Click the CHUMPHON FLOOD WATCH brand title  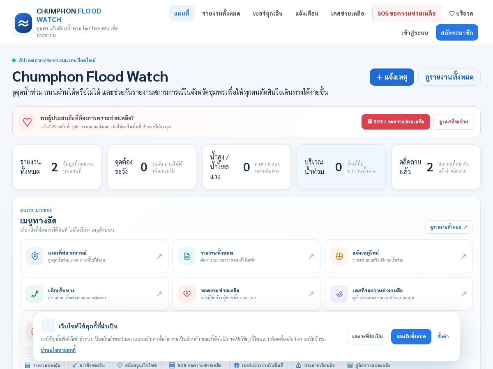(x=69, y=15)
